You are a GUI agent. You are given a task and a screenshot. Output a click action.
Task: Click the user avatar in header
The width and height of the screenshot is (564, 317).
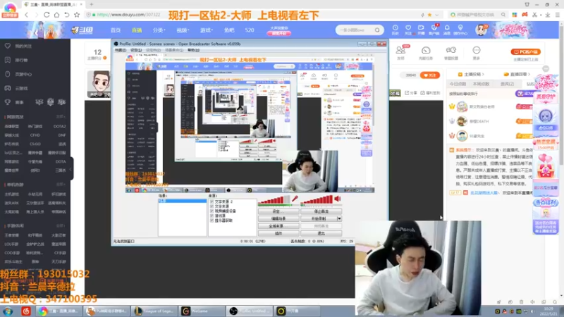pyautogui.click(x=481, y=30)
